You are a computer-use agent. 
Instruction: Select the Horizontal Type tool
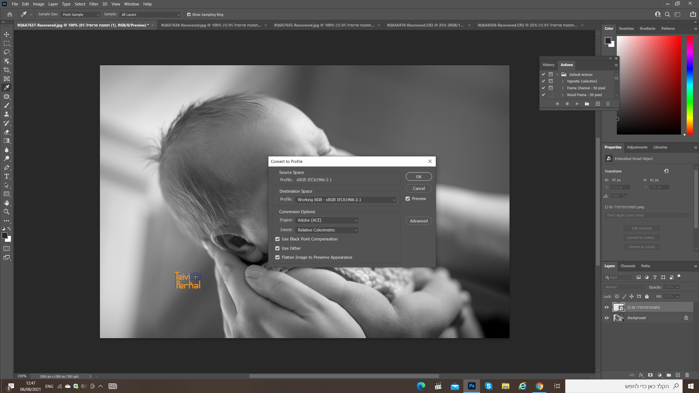pyautogui.click(x=7, y=176)
